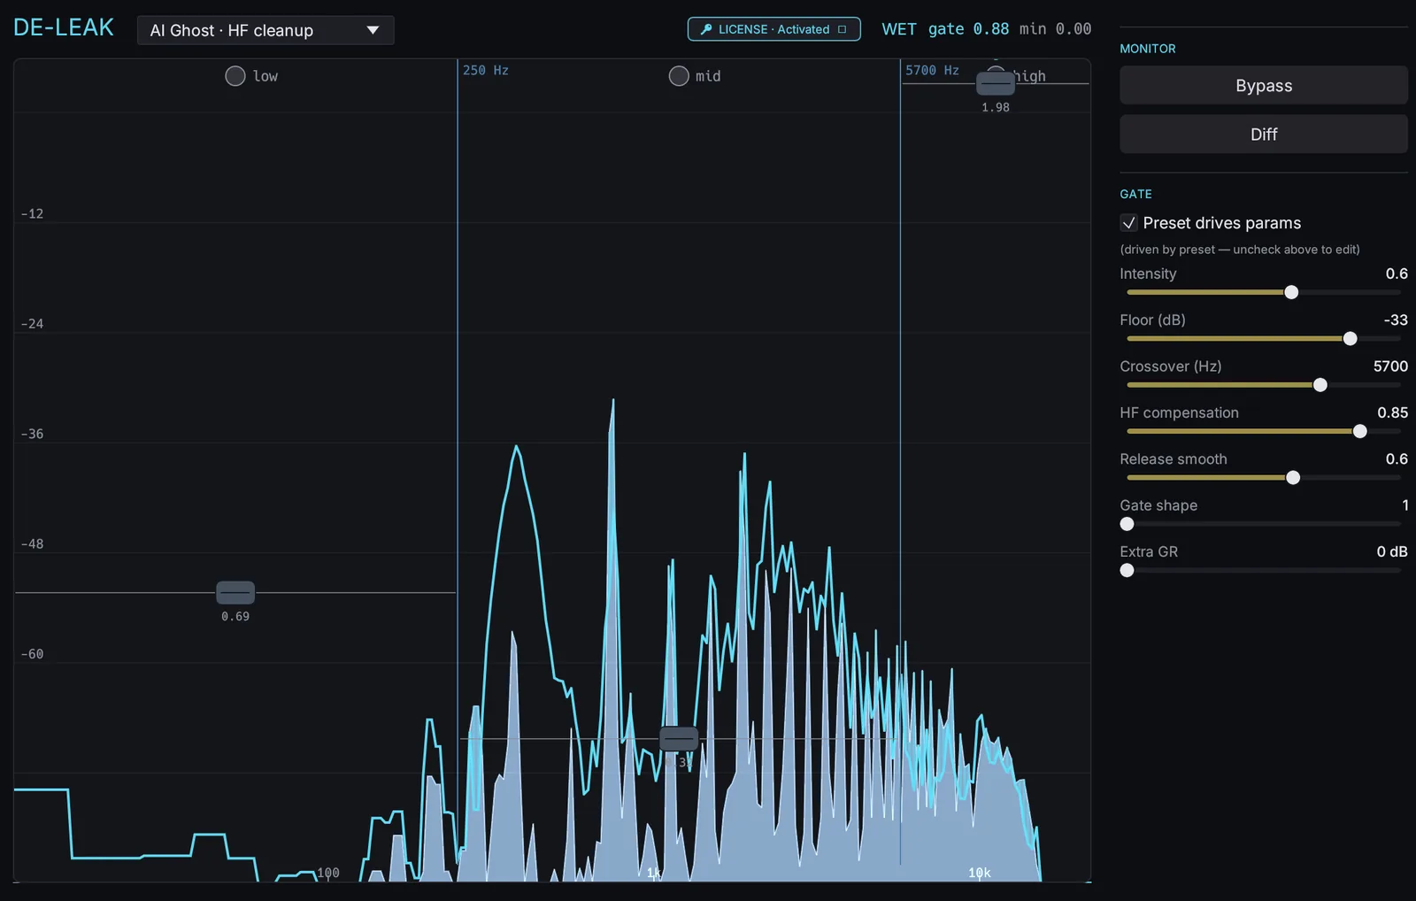Click the Extra GR value 0 dB
Screen dimensions: 1416x901
point(1392,551)
